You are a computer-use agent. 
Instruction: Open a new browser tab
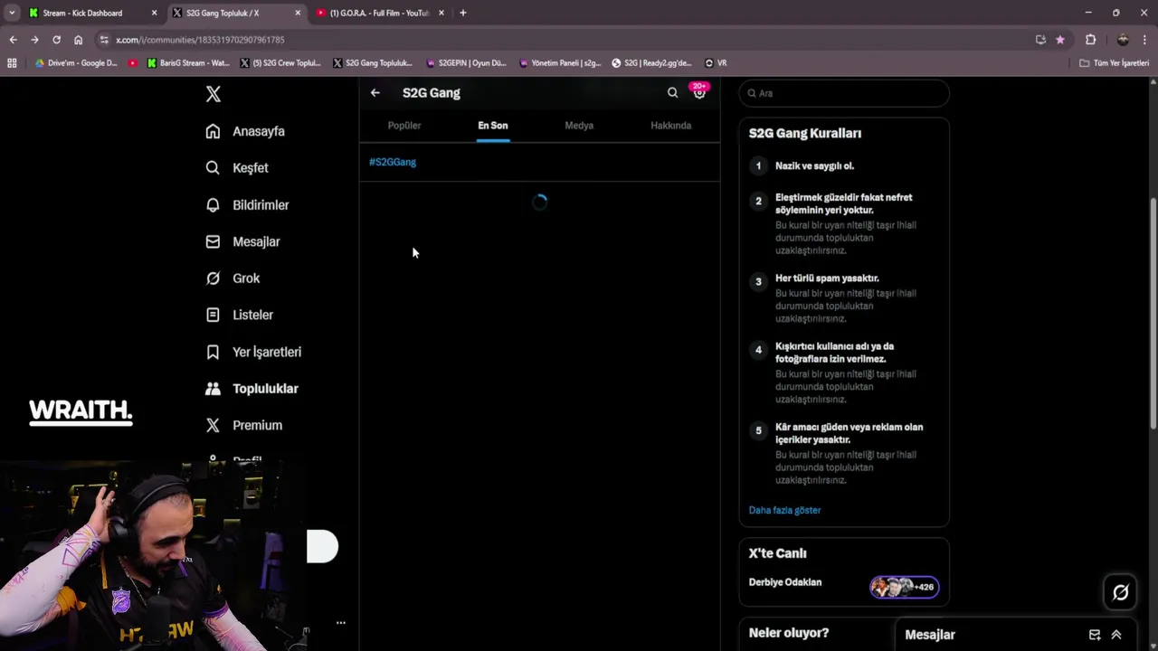pos(463,13)
